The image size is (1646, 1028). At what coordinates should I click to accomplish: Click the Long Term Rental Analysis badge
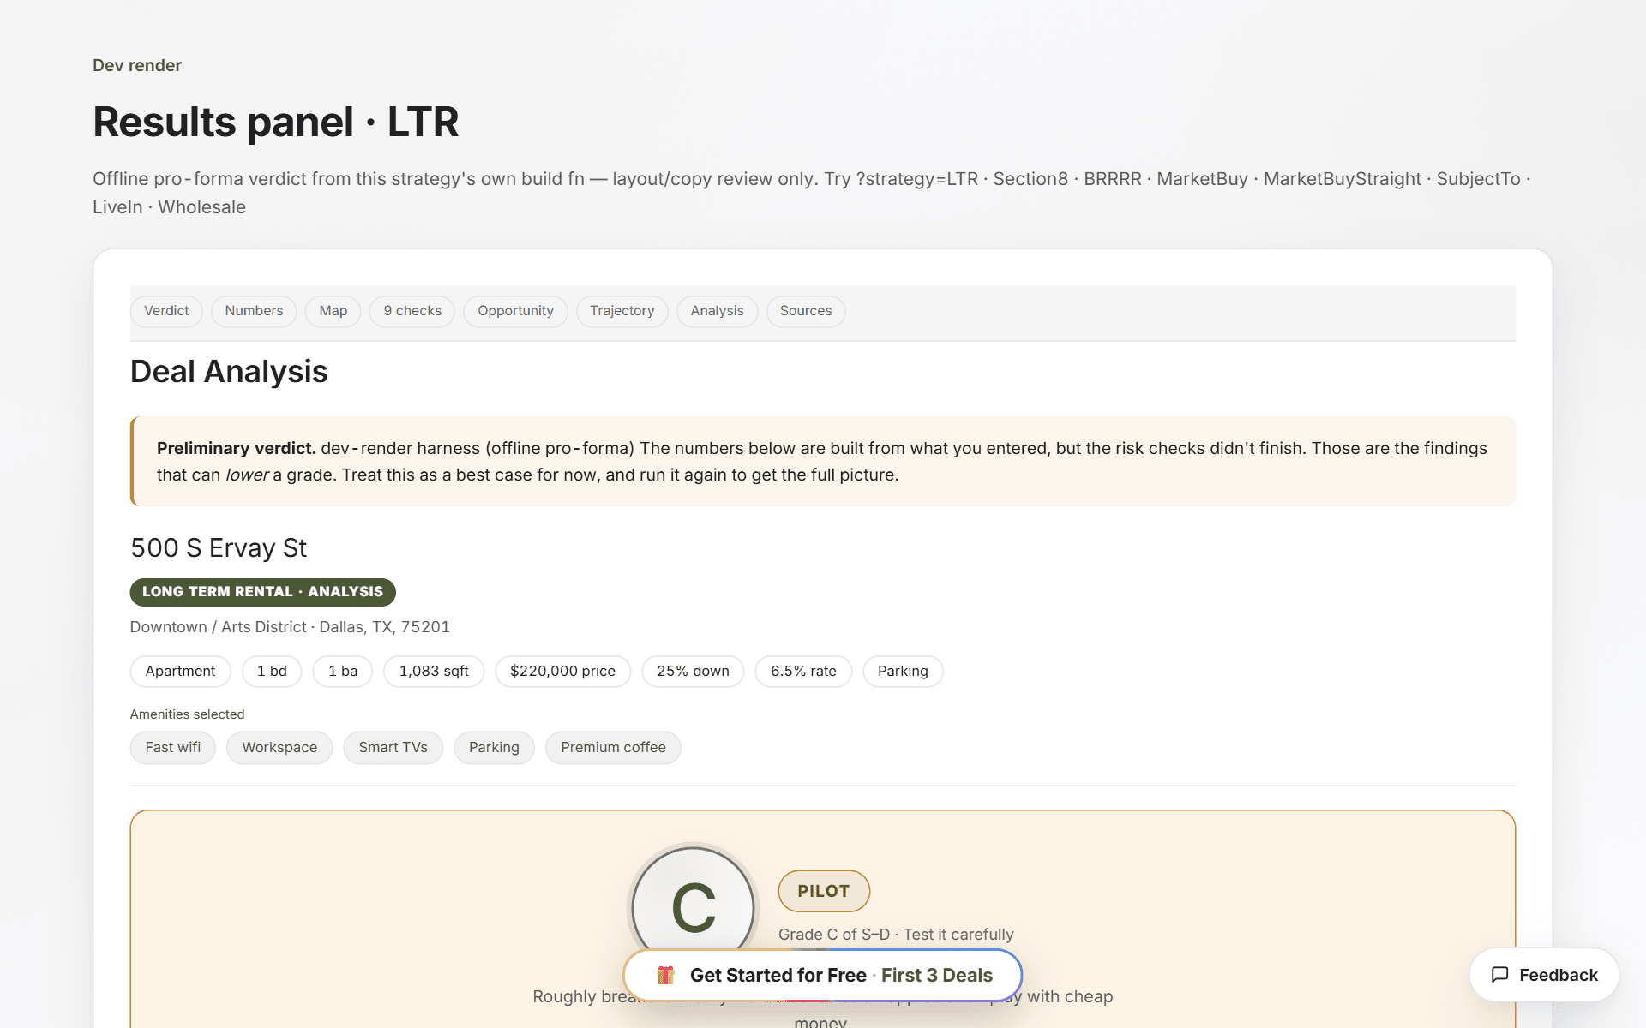[x=262, y=591]
